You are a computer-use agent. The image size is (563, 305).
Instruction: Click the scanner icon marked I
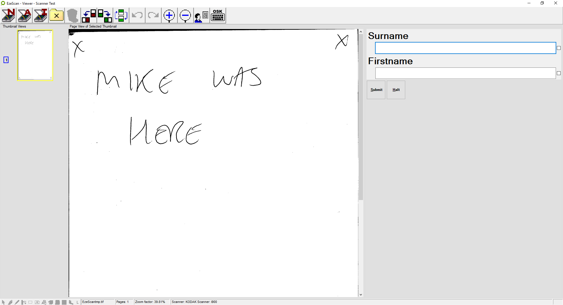click(x=40, y=16)
